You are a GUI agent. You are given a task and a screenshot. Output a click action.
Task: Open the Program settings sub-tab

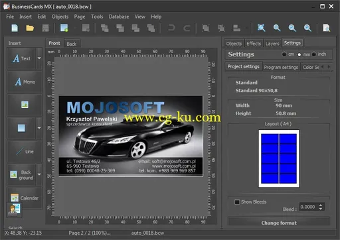pyautogui.click(x=281, y=67)
